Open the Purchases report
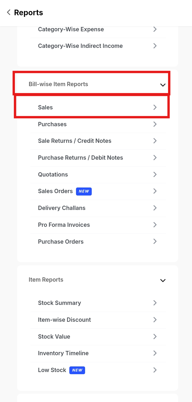 [52, 124]
